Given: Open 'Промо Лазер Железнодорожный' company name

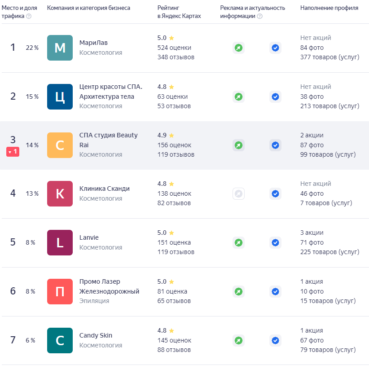Looking at the screenshot, I should (109, 287).
